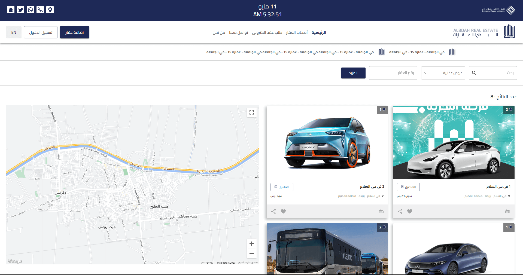The image size is (523, 275).
Task: Toggle fullscreen view on the map
Action: (251, 112)
